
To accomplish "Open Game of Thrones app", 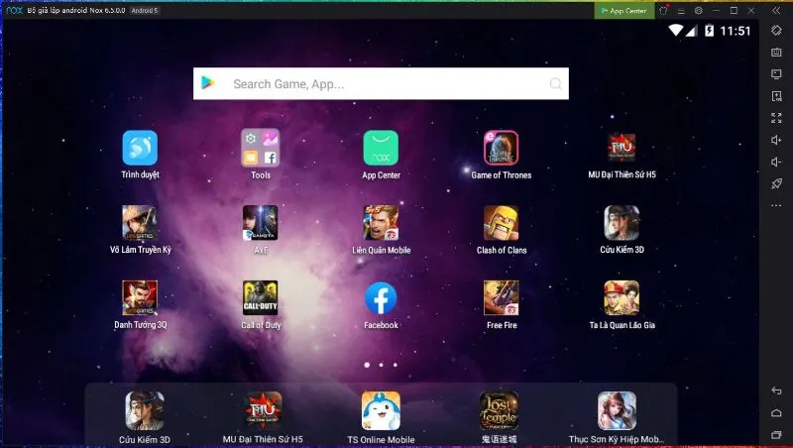I will click(x=501, y=149).
